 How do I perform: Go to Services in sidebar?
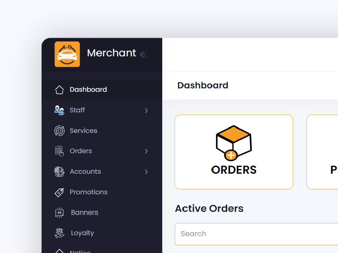pyautogui.click(x=102, y=131)
